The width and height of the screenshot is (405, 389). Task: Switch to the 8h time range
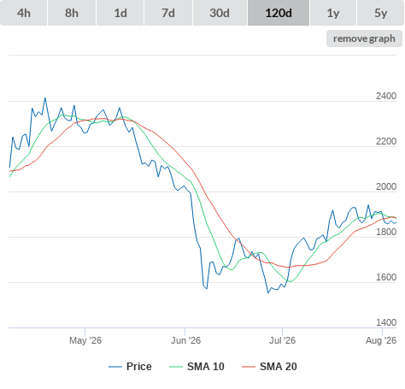[72, 13]
